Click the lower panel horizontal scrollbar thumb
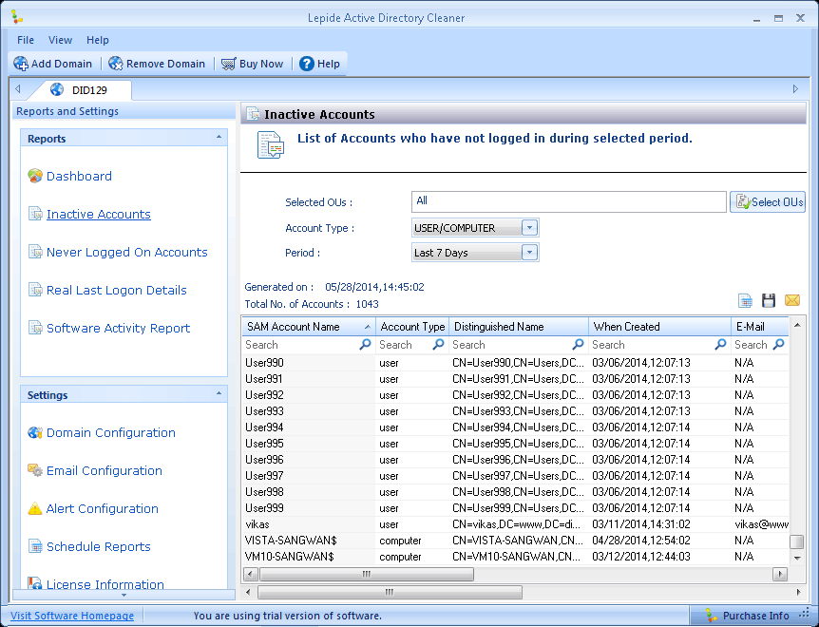This screenshot has height=627, width=819. (390, 592)
